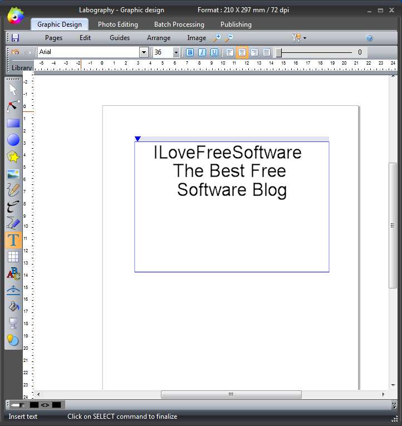Screen dimensions: 402x426
Task: Select the arrow selection tool
Action: 13,90
